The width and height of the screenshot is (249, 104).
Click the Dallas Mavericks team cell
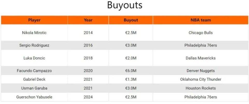pyautogui.click(x=200, y=58)
